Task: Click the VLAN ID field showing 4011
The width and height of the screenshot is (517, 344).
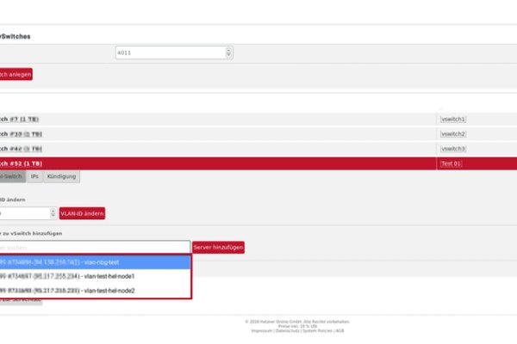Action: 168,53
